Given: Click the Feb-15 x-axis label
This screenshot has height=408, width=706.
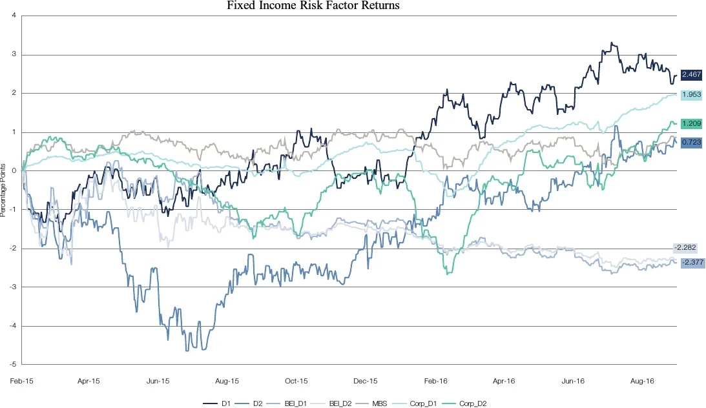Looking at the screenshot, I should tap(22, 381).
